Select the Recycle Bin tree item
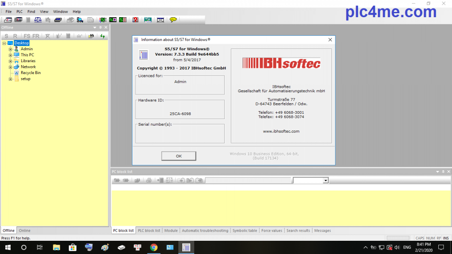This screenshot has height=254, width=452. pos(30,73)
